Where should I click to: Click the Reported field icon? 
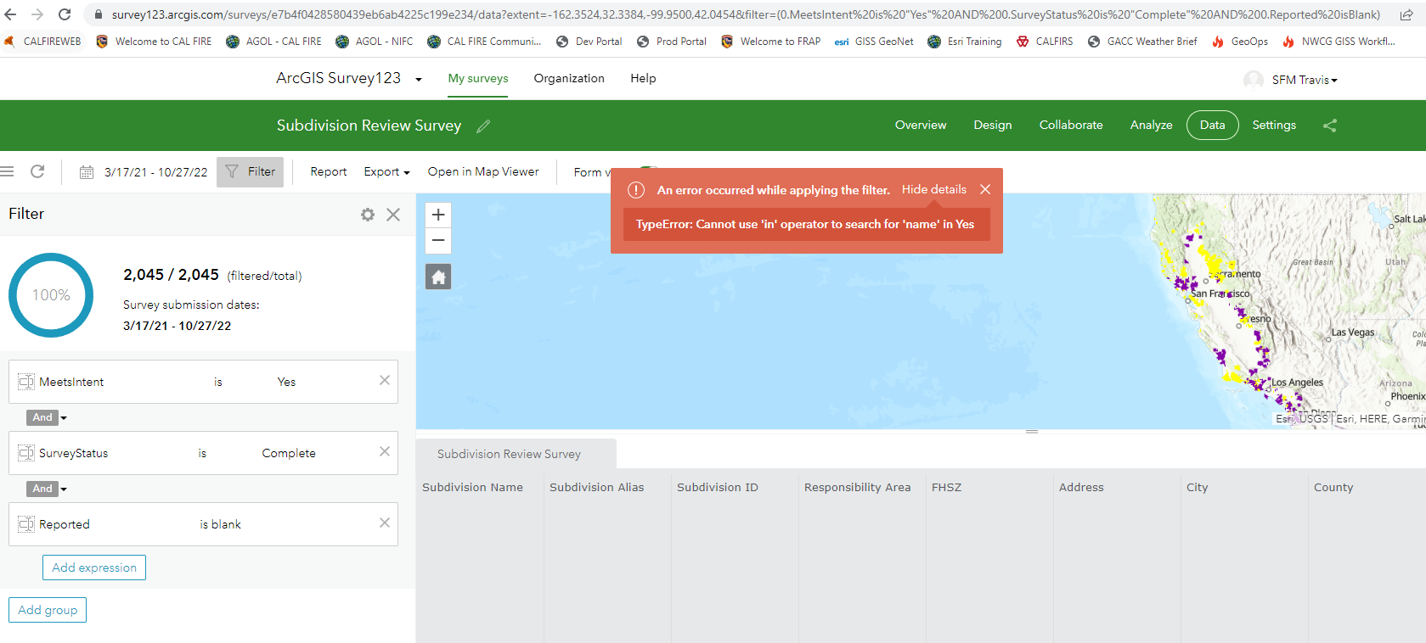tap(26, 524)
